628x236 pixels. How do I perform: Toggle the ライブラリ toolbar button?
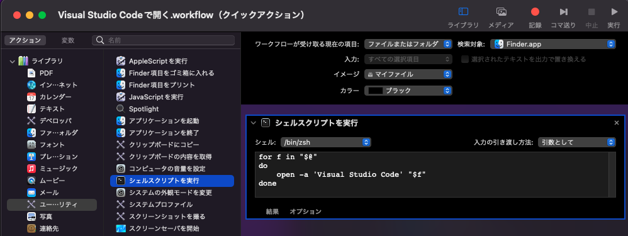(x=463, y=17)
